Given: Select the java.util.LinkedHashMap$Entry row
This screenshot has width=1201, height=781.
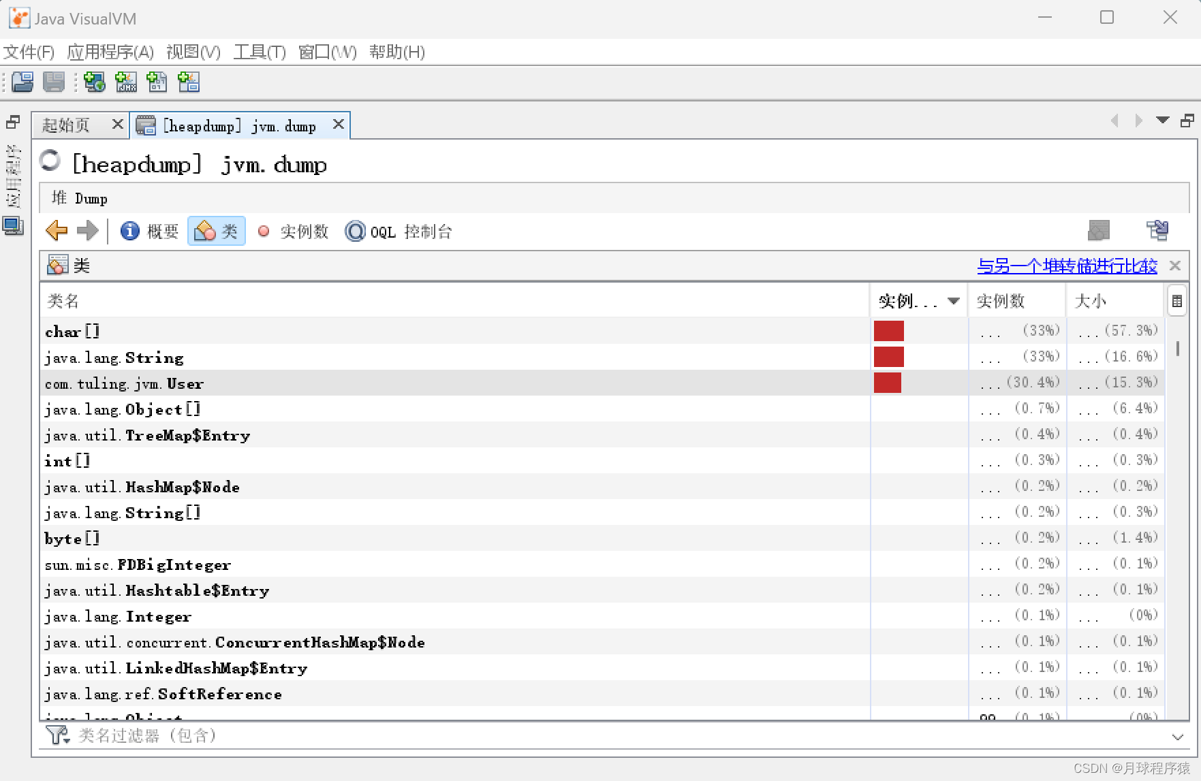Looking at the screenshot, I should tap(602, 667).
